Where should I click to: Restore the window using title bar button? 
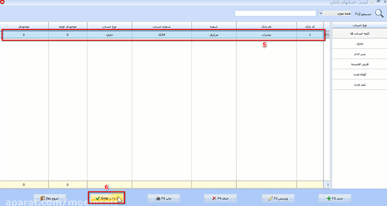coord(378,2)
